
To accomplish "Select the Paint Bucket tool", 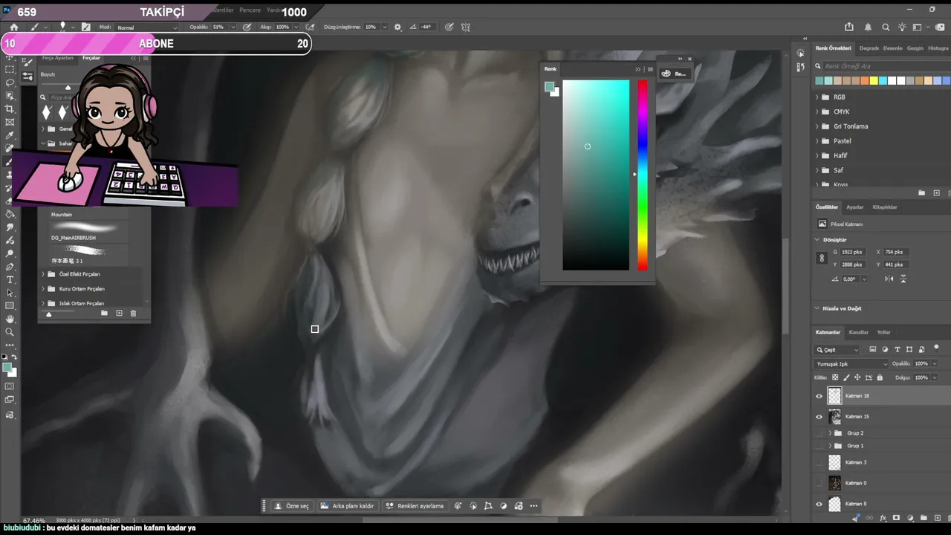I will coord(10,214).
